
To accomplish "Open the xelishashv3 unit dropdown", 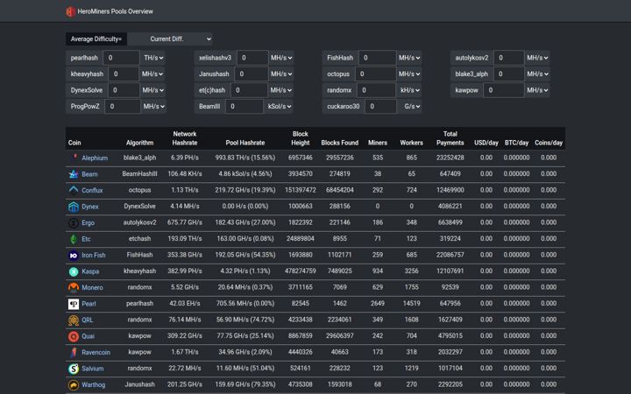I will pyautogui.click(x=281, y=58).
